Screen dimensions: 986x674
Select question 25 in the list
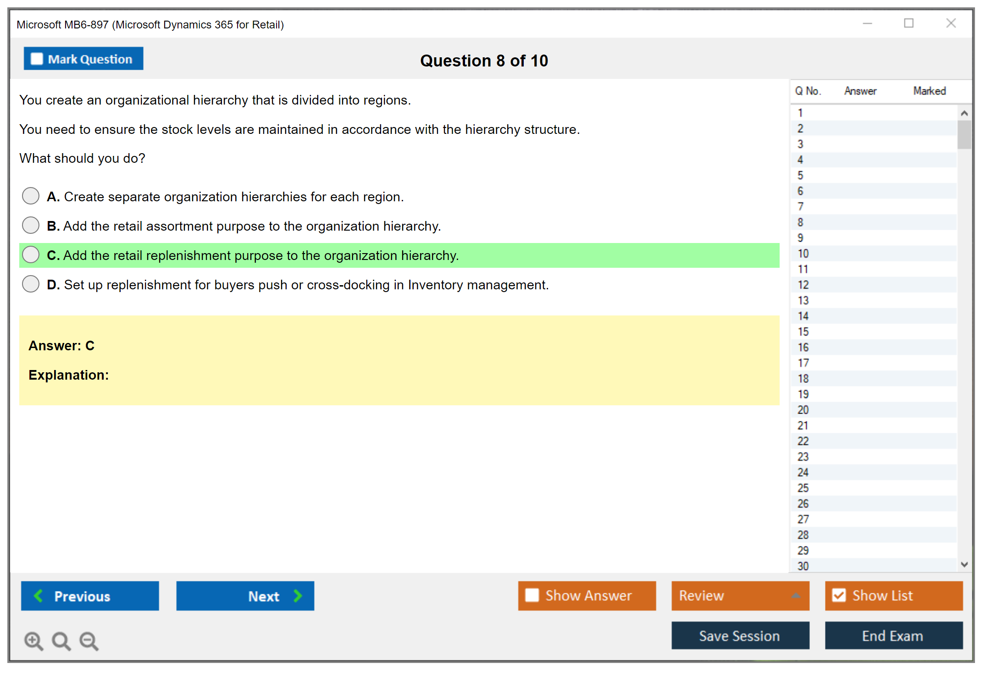point(803,488)
